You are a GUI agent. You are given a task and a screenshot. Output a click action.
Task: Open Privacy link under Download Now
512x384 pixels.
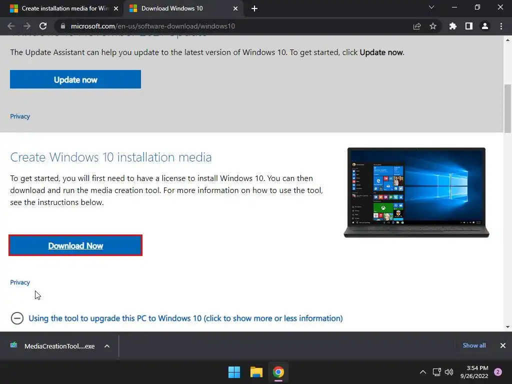click(20, 282)
